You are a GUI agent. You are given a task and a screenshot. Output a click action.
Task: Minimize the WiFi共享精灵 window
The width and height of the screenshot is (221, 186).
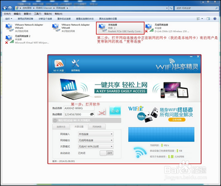click(x=191, y=57)
